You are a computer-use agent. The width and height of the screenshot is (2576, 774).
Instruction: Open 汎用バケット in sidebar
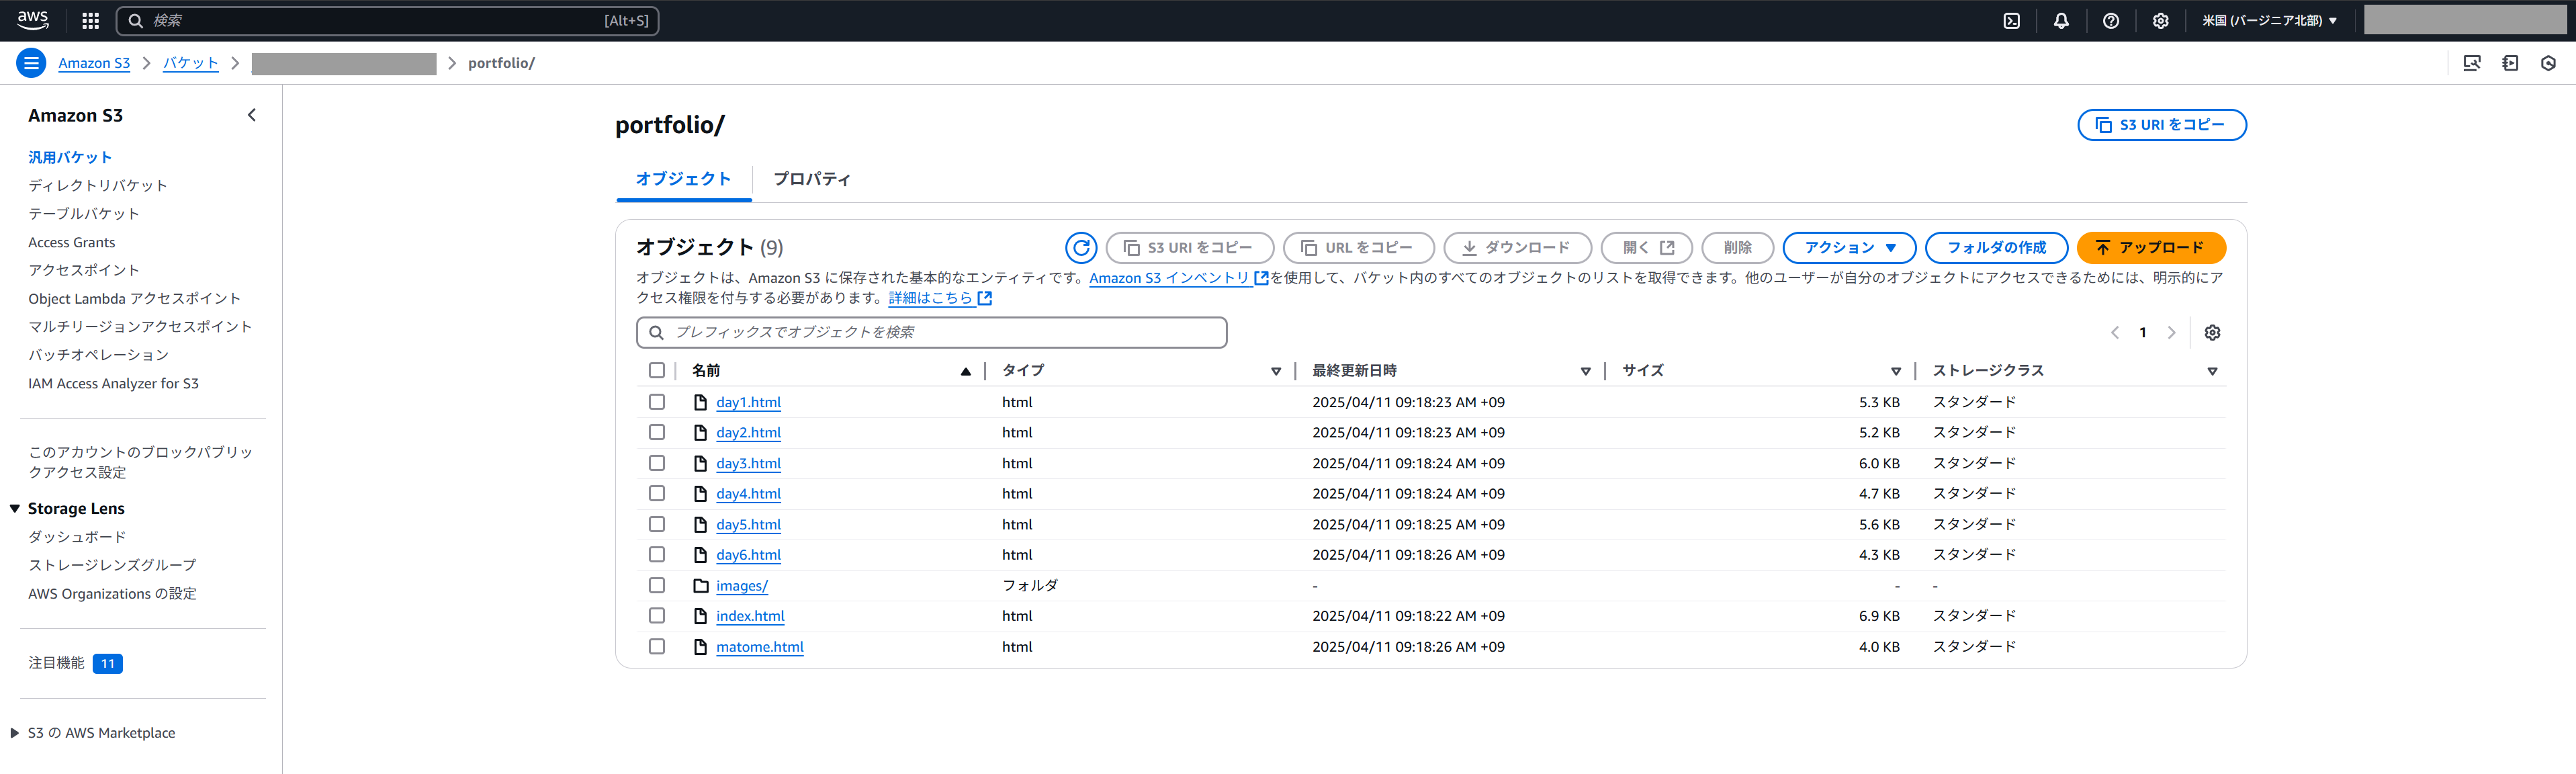[70, 157]
